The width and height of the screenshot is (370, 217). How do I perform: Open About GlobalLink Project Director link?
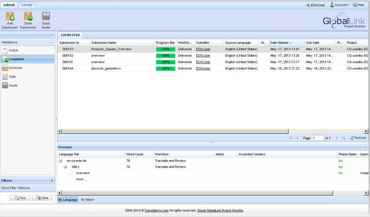pyautogui.click(x=220, y=210)
